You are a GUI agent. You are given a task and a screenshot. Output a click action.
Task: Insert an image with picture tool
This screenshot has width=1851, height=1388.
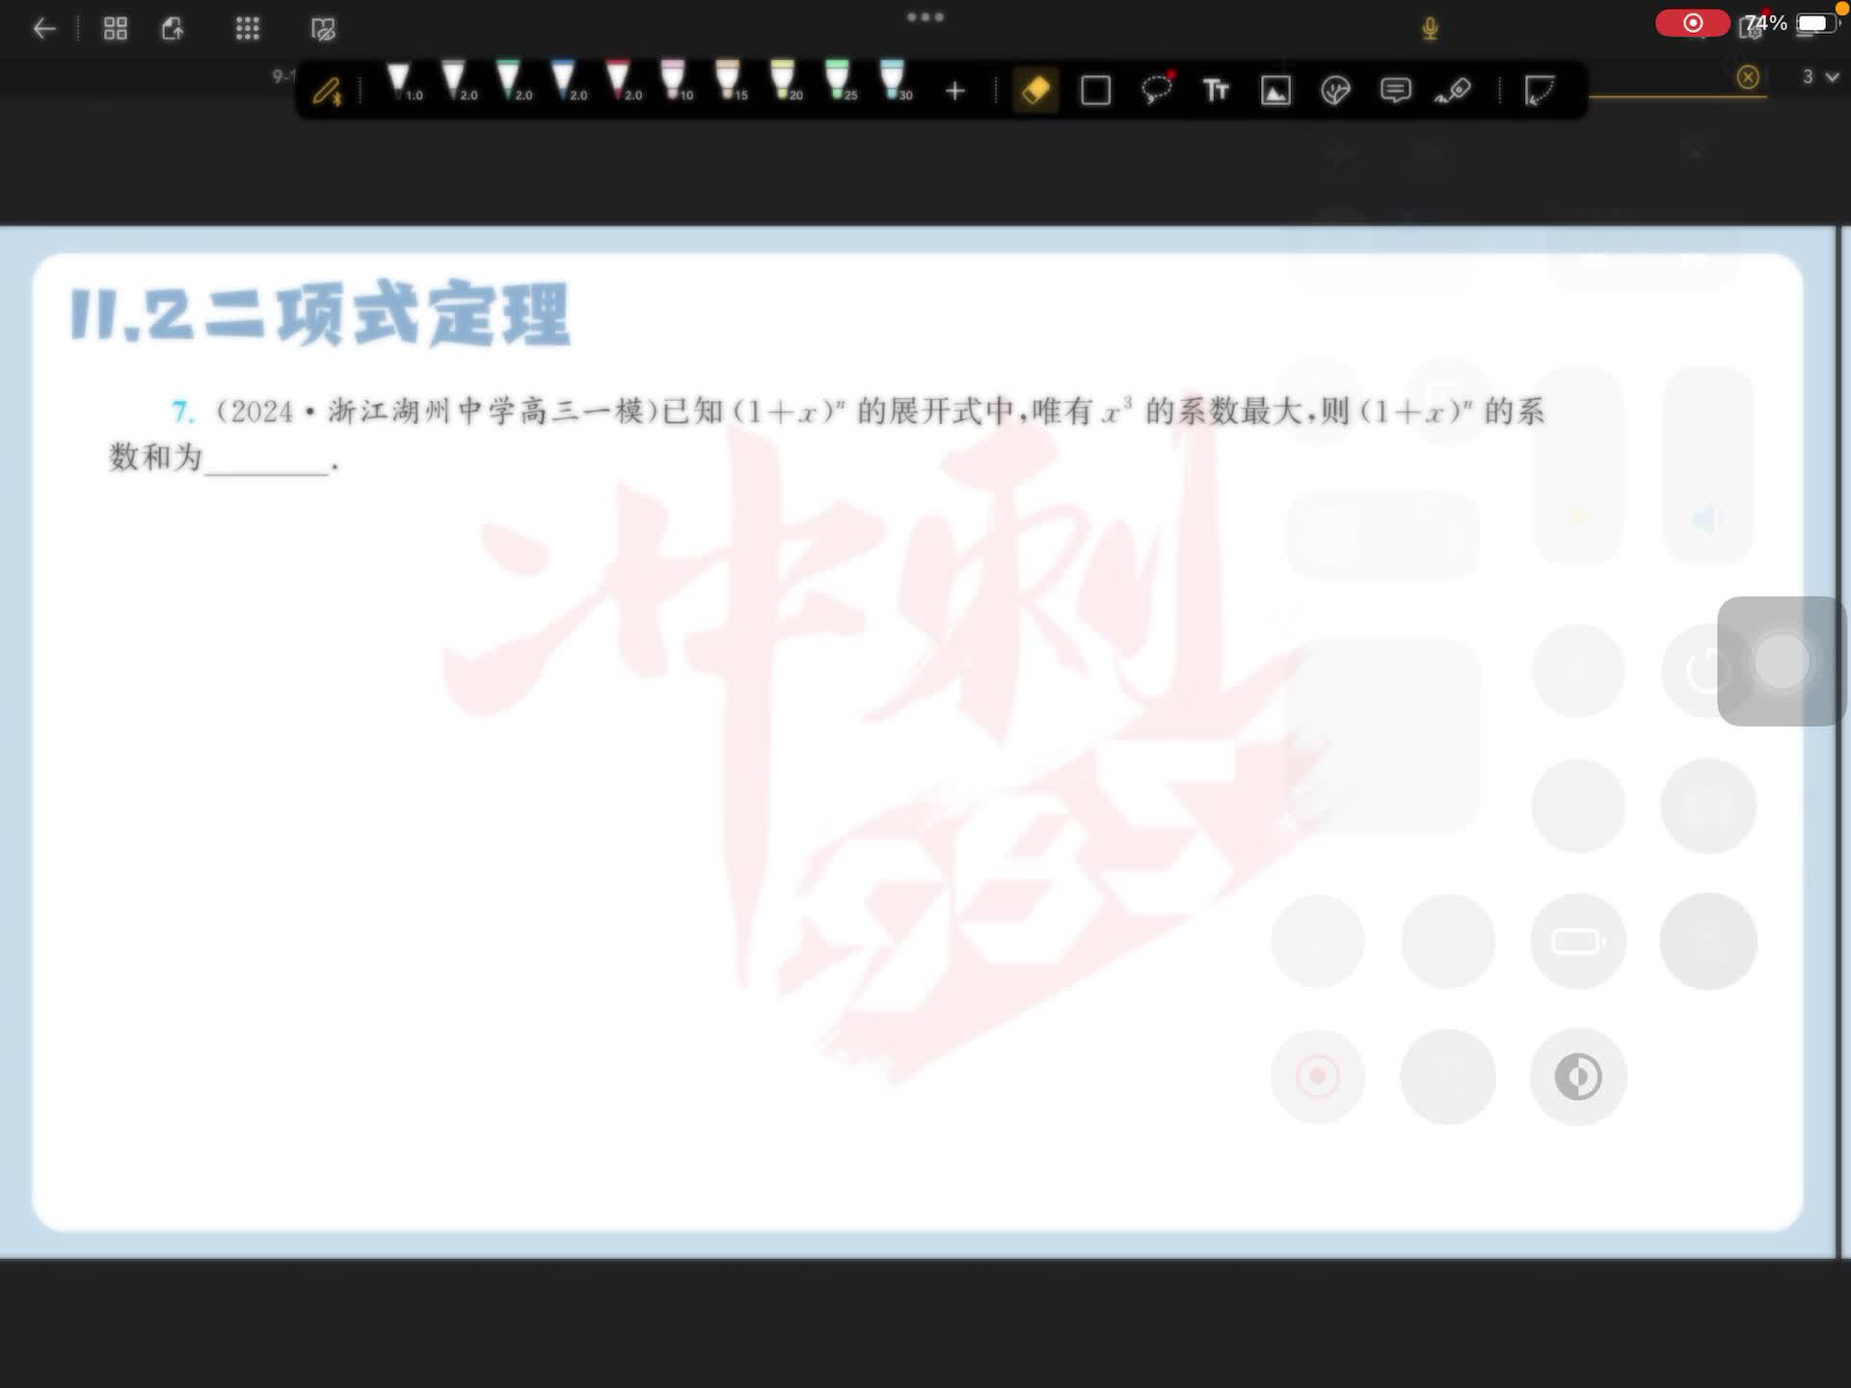(x=1275, y=91)
